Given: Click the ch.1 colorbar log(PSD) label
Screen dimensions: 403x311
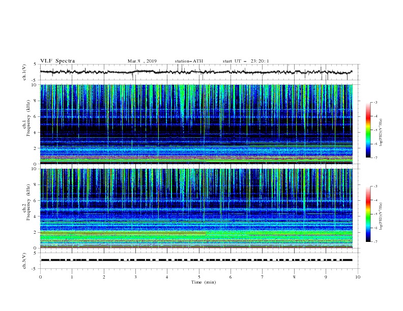Looking at the screenshot, I should click(381, 133).
